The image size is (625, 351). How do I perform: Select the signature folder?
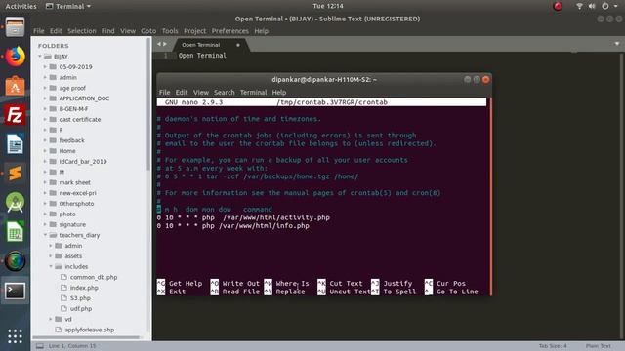pos(72,224)
